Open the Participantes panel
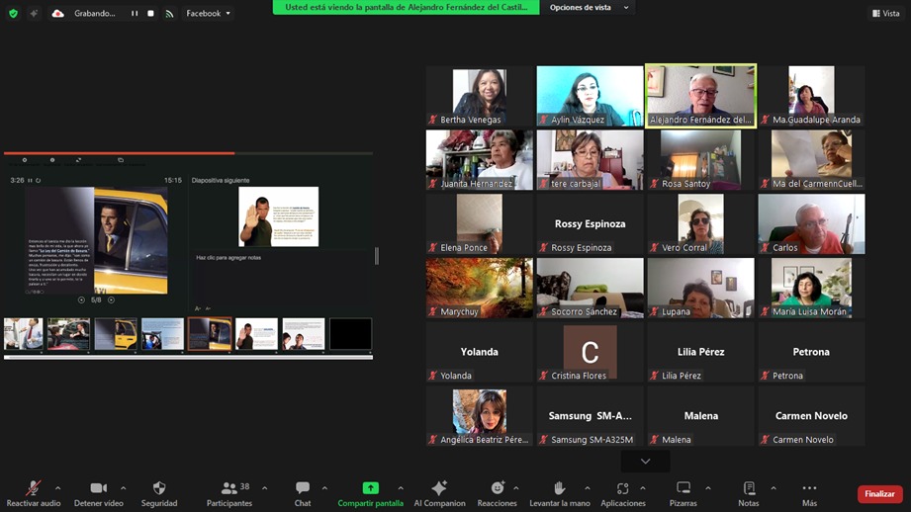The width and height of the screenshot is (911, 512). point(230,488)
